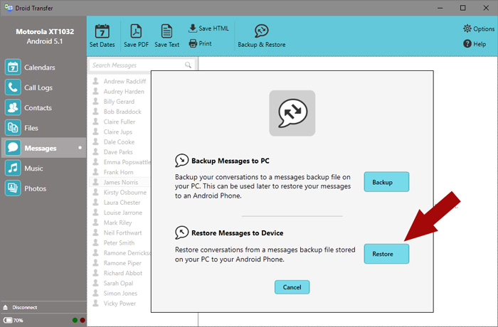The image size is (498, 327).
Task: Open Billy Gerard conversation
Action: (x=120, y=102)
